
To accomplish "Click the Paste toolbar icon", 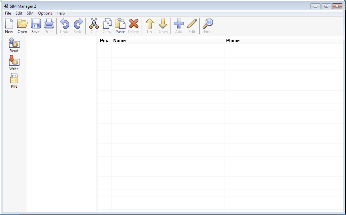I will (x=120, y=25).
